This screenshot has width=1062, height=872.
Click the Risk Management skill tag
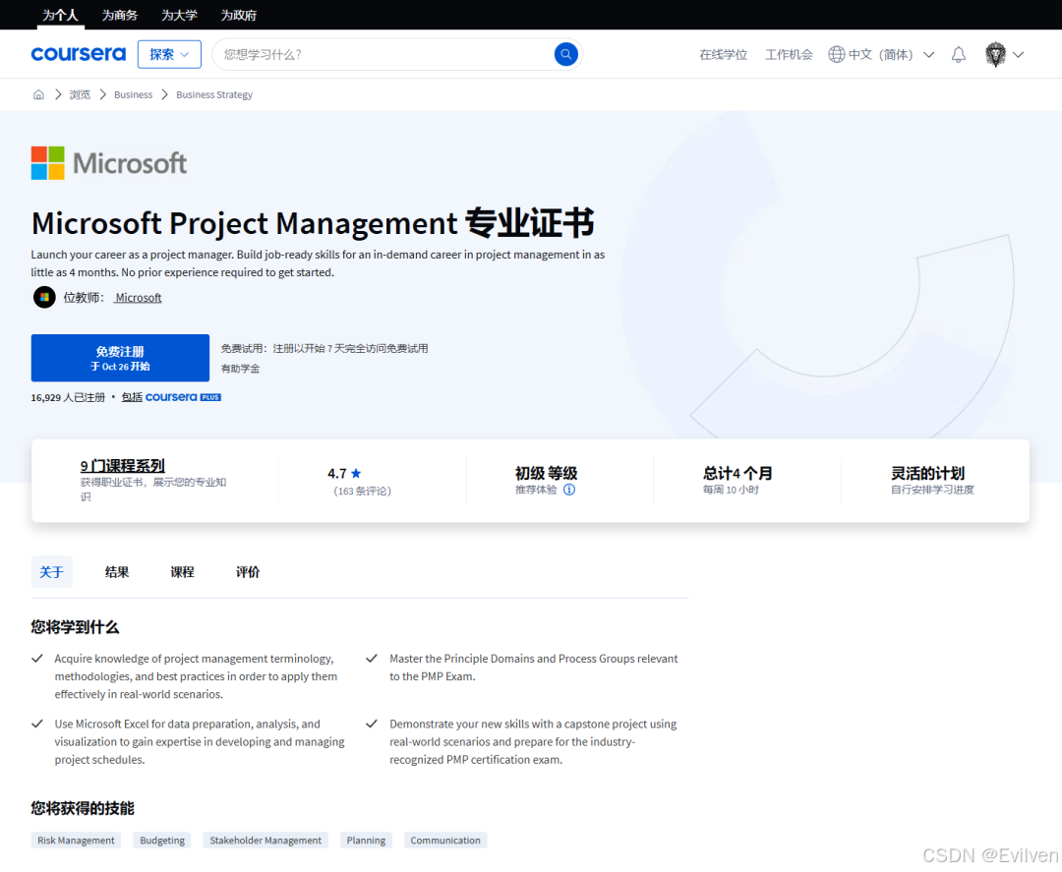click(76, 841)
